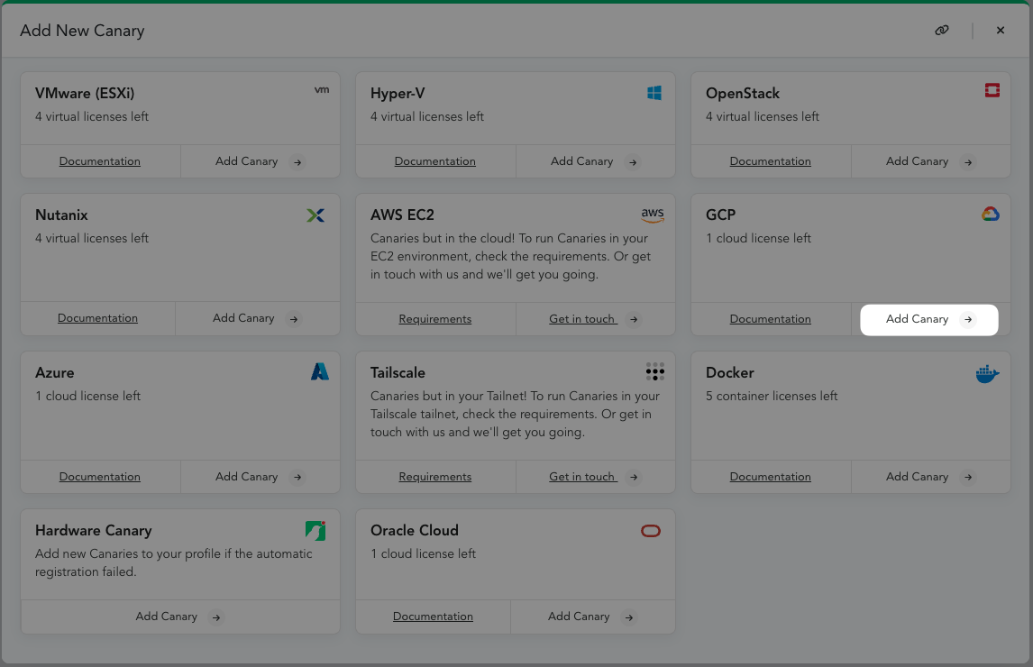The width and height of the screenshot is (1033, 667).
Task: Click the Docker whale logo icon
Action: point(988,374)
